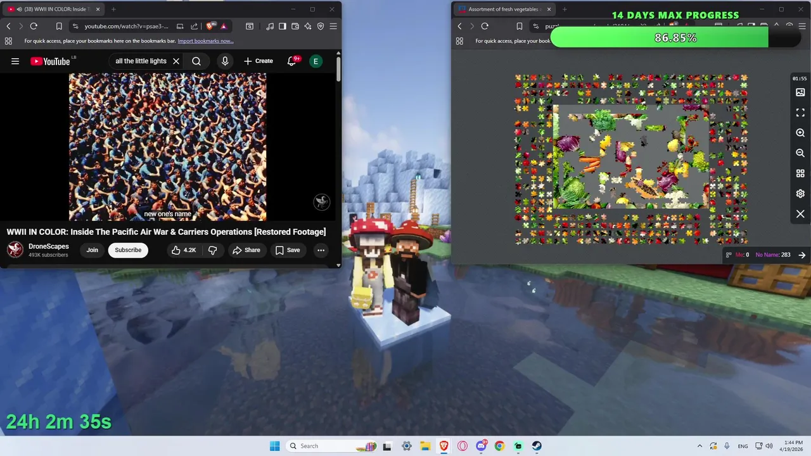This screenshot has height=456, width=811.
Task: Open Steam from the taskbar
Action: tap(537, 446)
